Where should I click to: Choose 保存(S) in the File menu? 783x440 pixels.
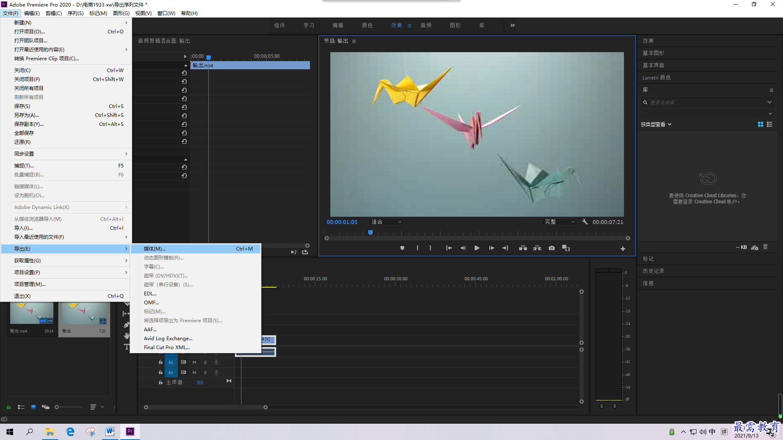pos(66,106)
